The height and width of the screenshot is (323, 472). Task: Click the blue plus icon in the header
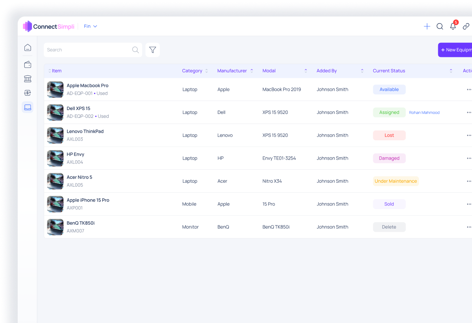click(x=427, y=26)
